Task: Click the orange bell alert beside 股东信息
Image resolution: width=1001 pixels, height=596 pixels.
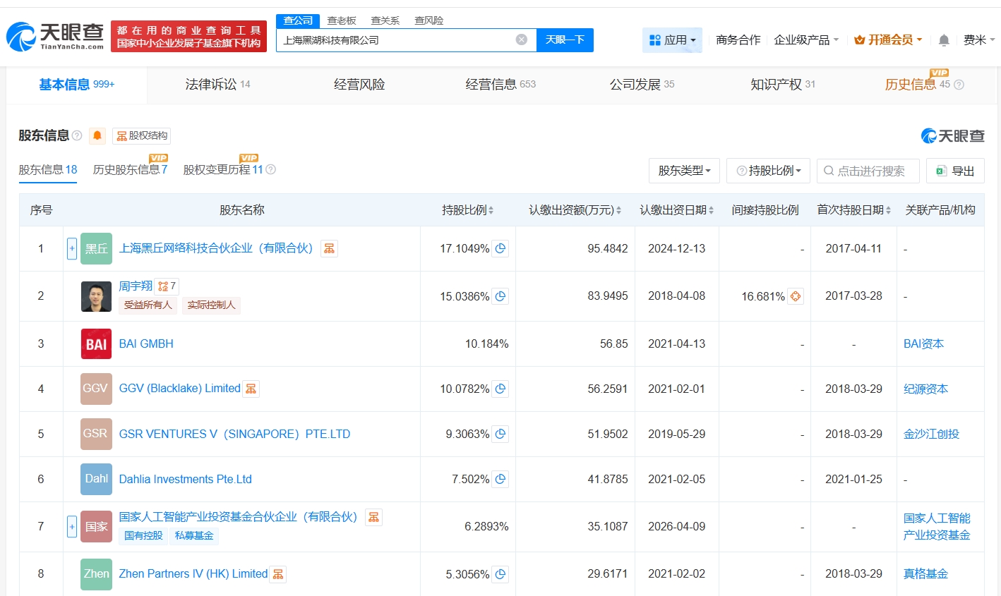Action: coord(97,135)
